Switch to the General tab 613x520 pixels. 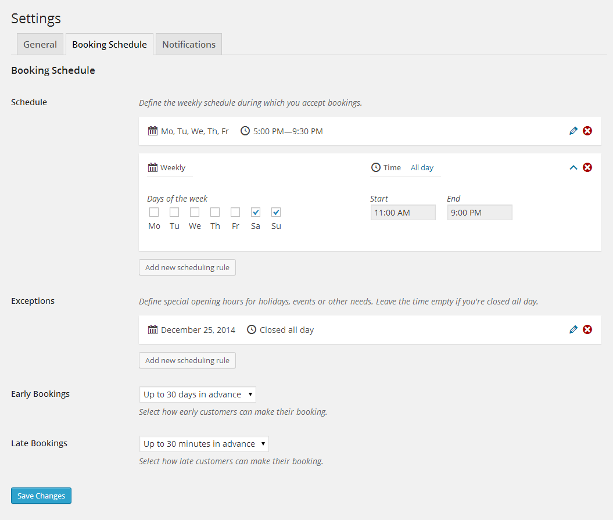[x=40, y=45]
